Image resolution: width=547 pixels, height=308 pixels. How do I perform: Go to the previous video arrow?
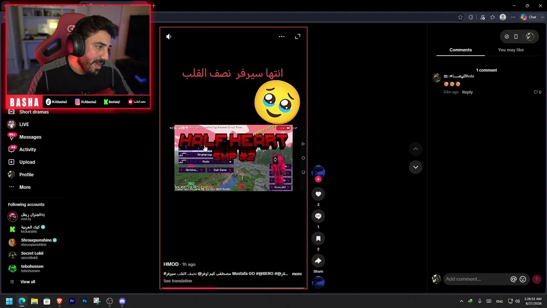click(x=415, y=149)
